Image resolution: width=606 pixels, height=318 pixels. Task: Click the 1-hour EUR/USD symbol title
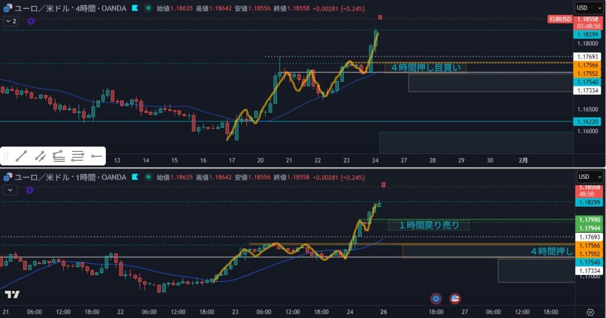click(71, 177)
